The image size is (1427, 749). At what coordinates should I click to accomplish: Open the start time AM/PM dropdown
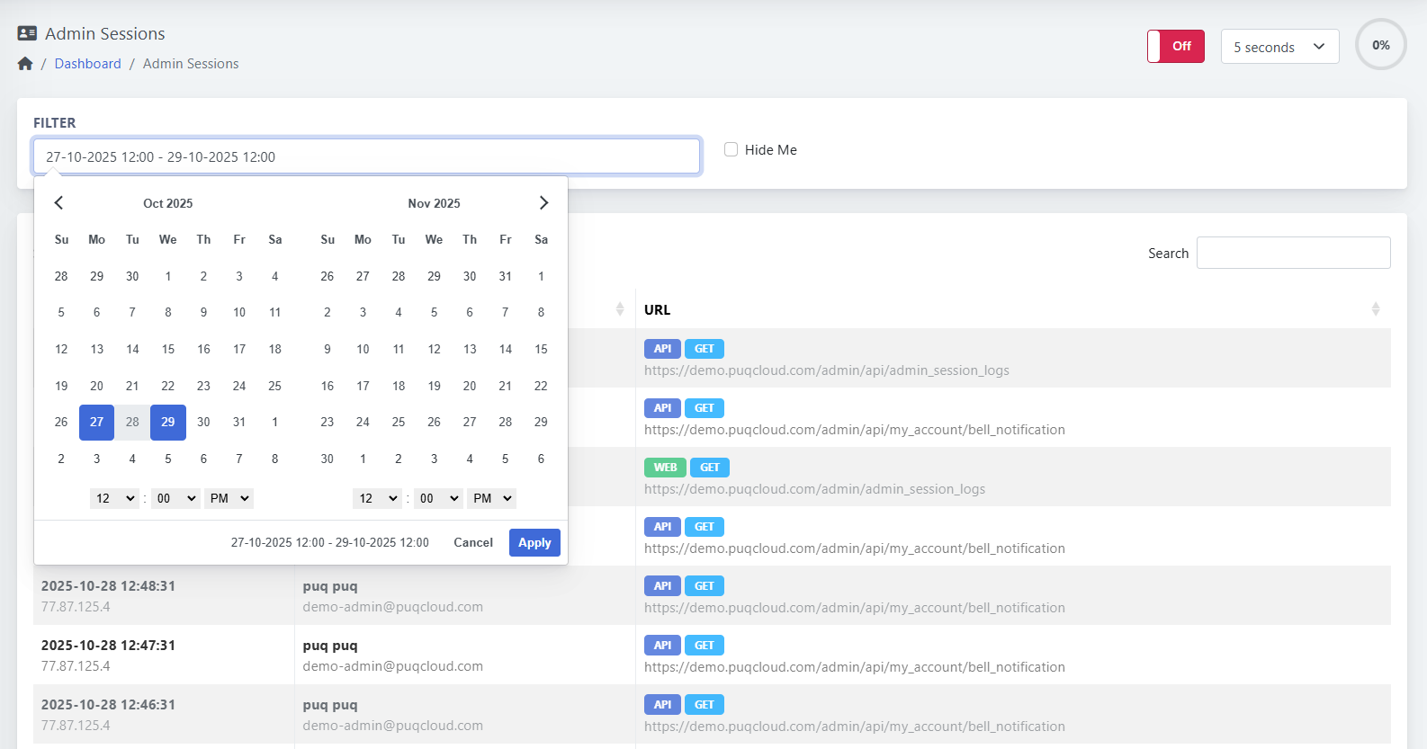coord(229,498)
